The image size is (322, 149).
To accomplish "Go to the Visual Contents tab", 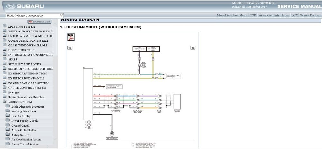I will [x=269, y=15].
